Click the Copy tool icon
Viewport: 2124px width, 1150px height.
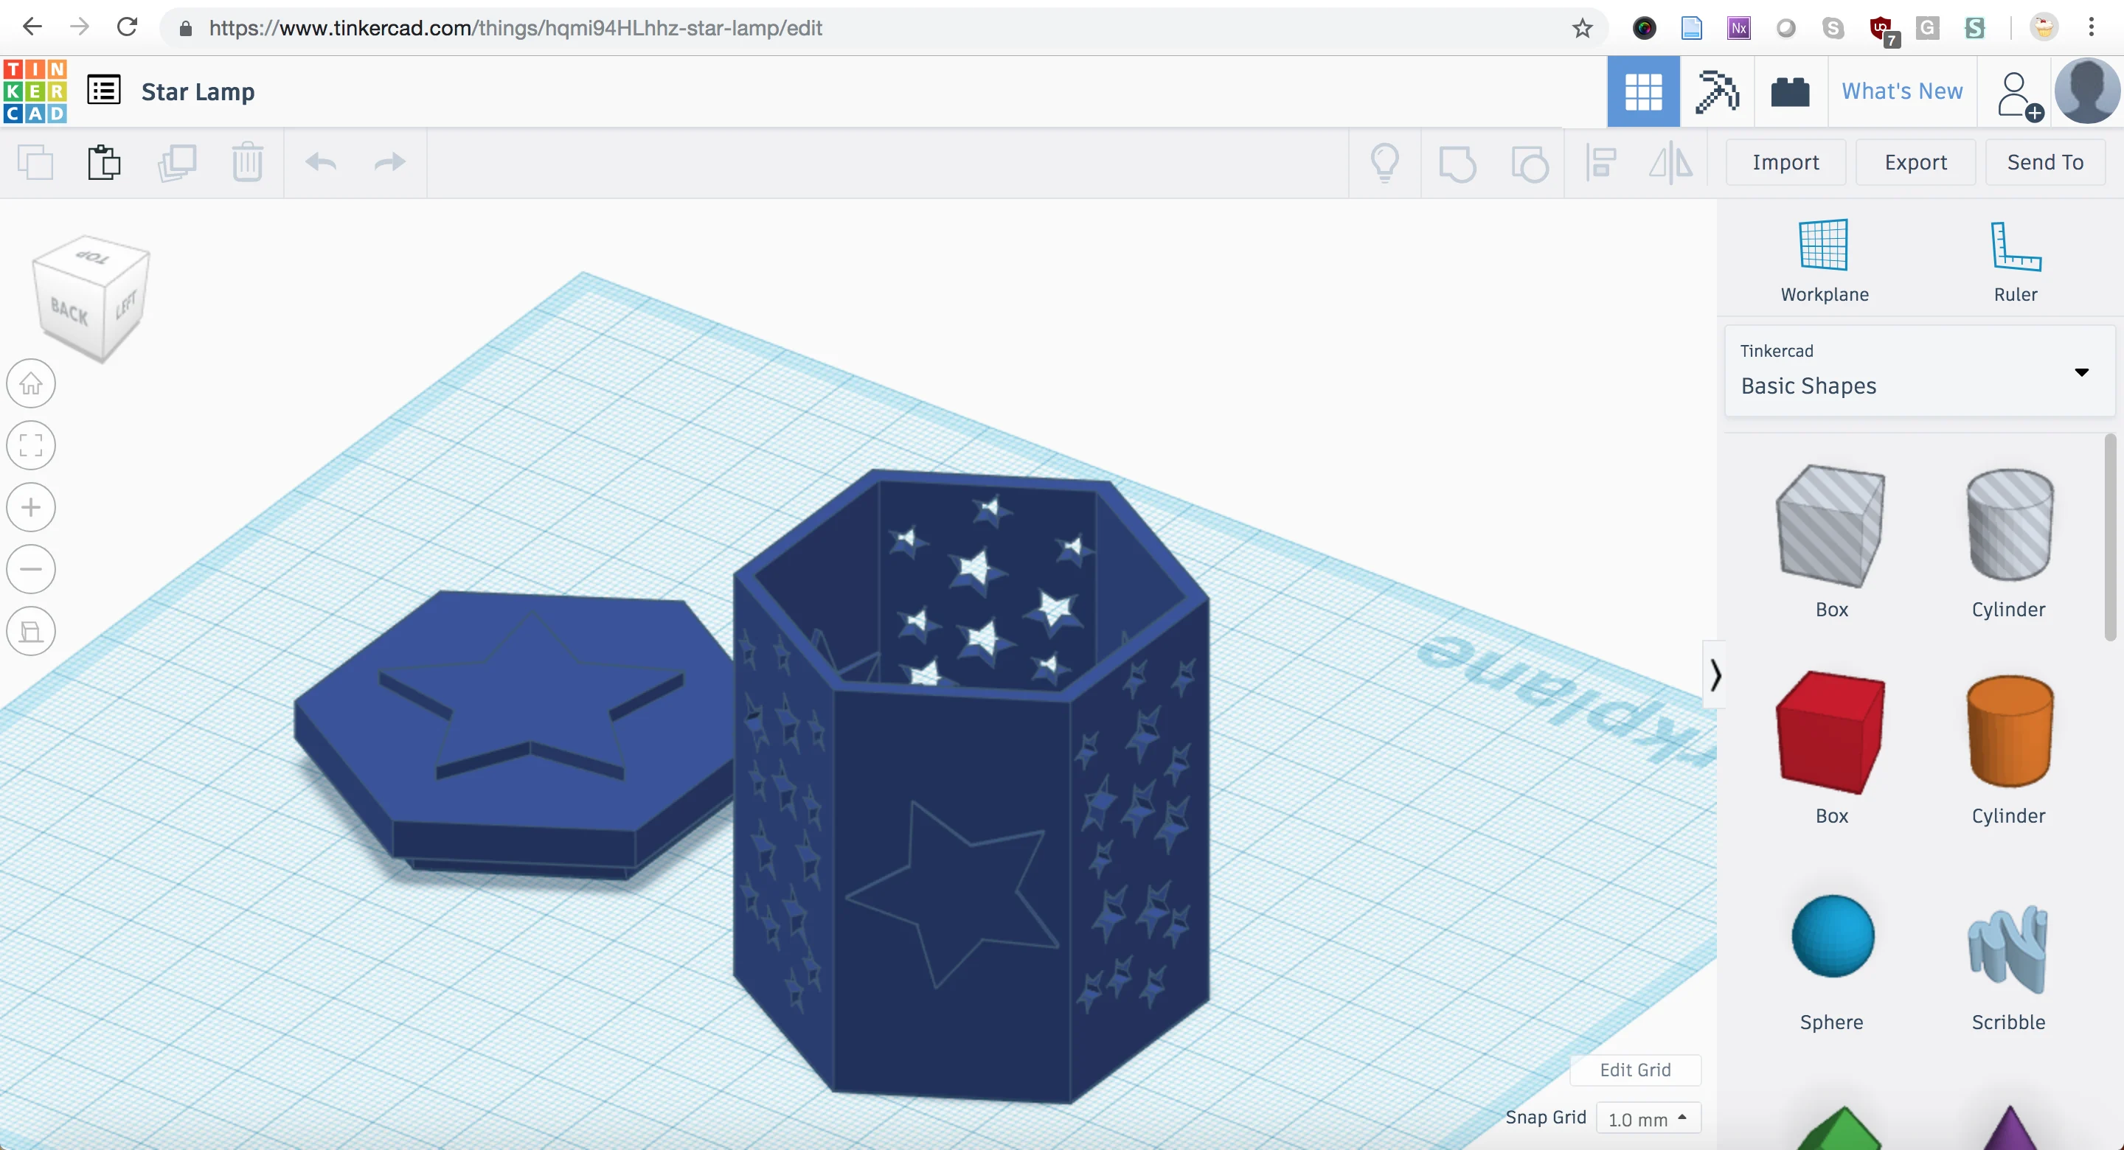[x=35, y=162]
